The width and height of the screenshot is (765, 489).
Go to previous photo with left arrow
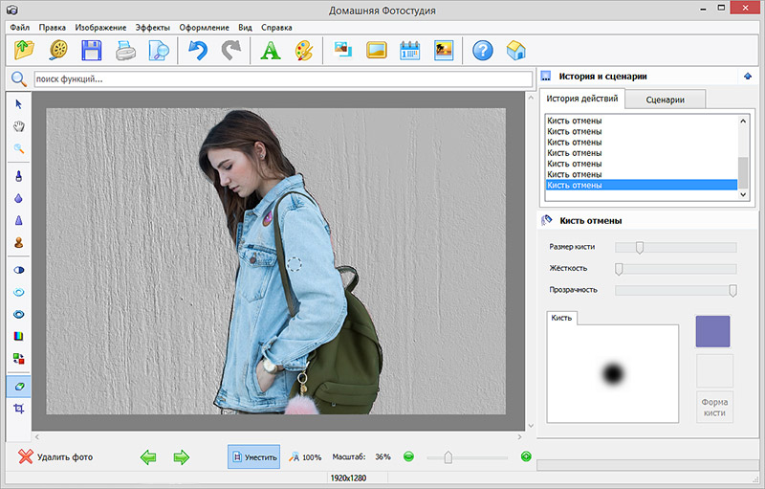[x=148, y=457]
